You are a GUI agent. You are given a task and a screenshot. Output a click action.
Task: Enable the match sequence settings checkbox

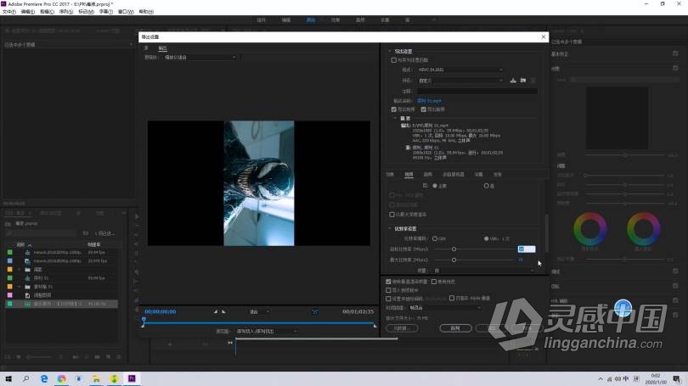[393, 60]
